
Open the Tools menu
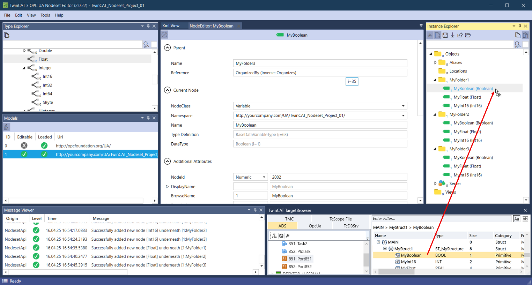click(x=45, y=15)
